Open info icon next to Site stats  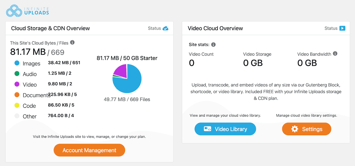point(213,45)
